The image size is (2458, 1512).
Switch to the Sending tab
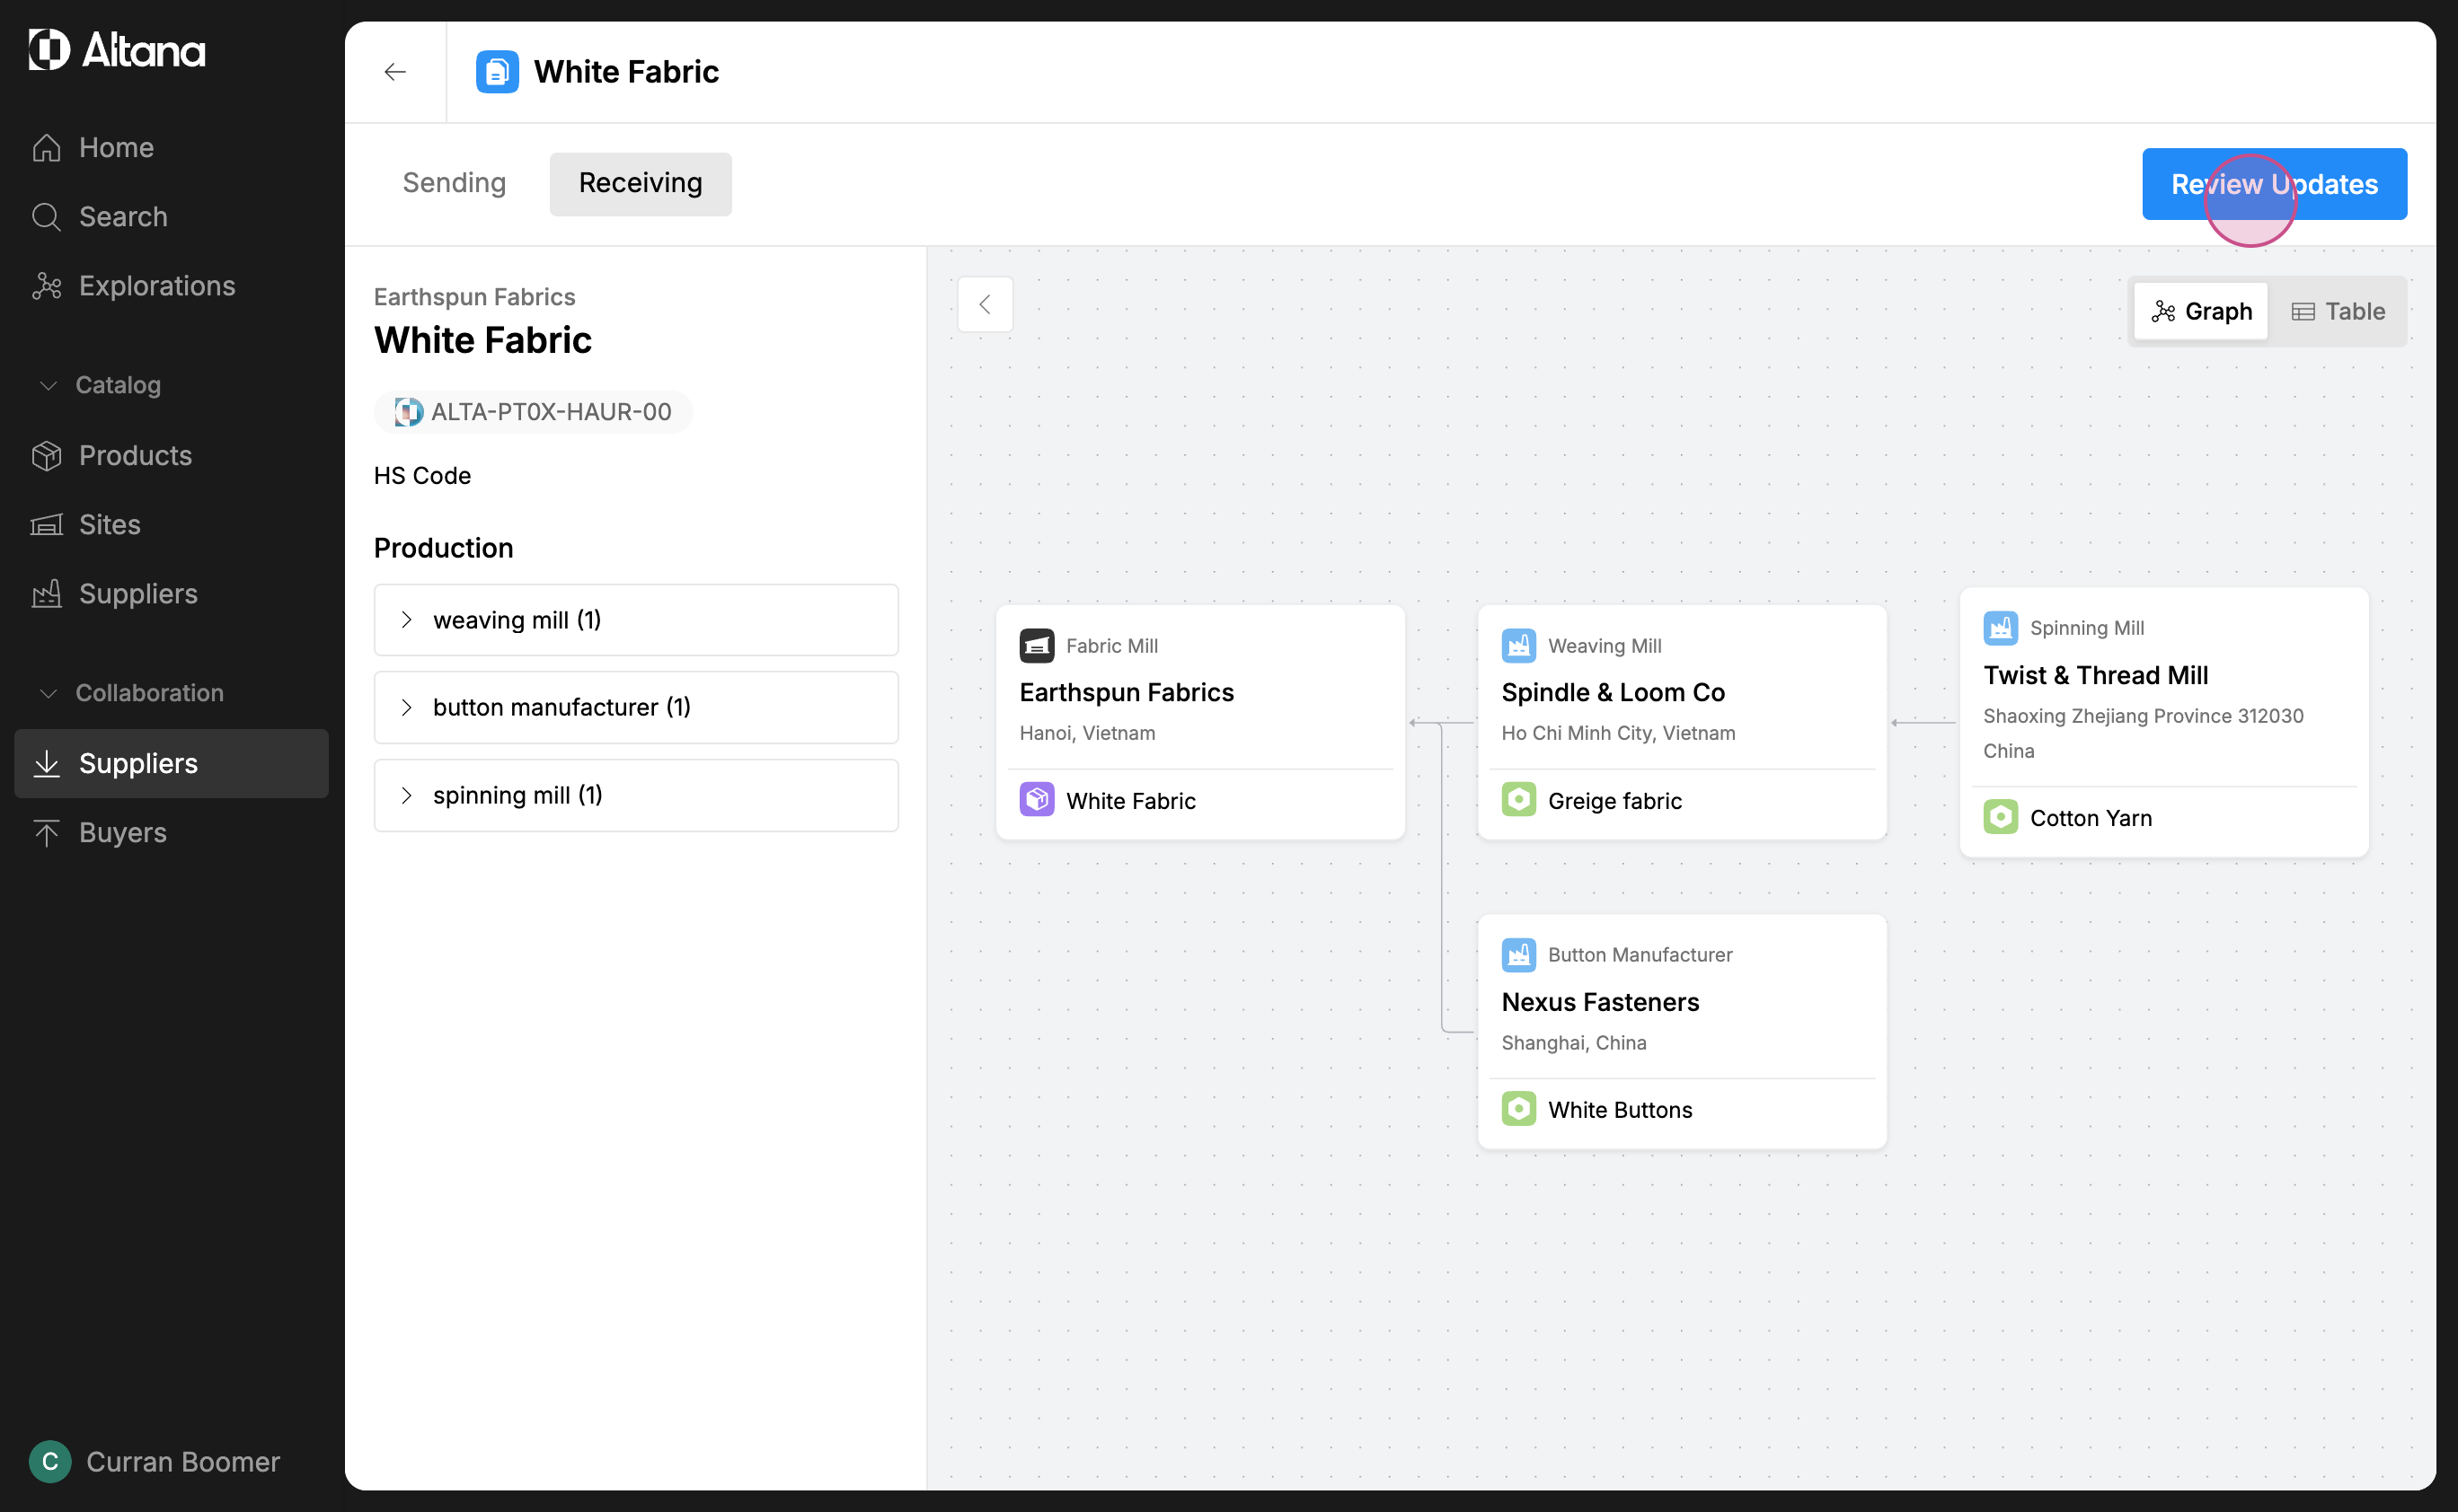point(455,183)
